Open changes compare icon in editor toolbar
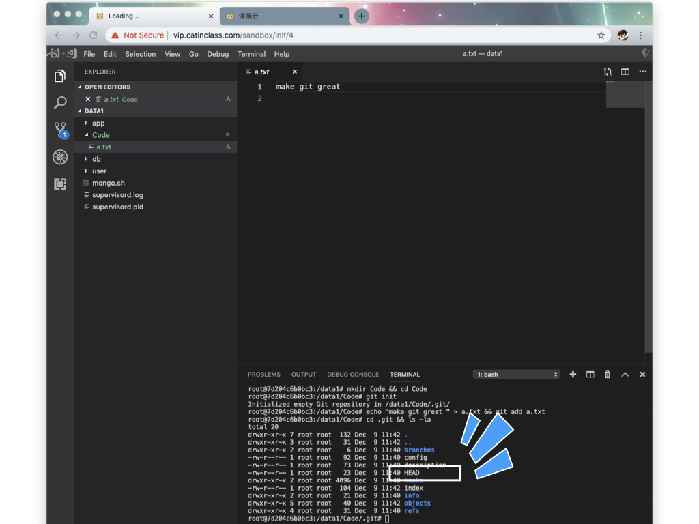Viewport: 699px width, 524px height. click(x=608, y=72)
